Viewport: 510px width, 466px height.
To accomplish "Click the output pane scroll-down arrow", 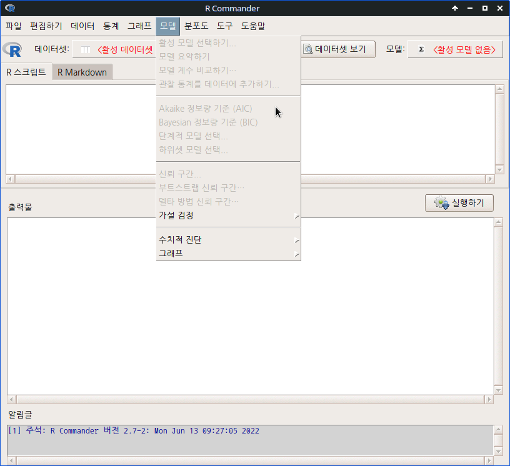I will click(x=498, y=390).
